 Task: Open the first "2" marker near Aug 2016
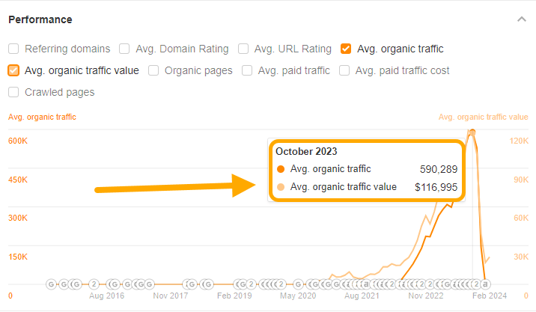94,284
